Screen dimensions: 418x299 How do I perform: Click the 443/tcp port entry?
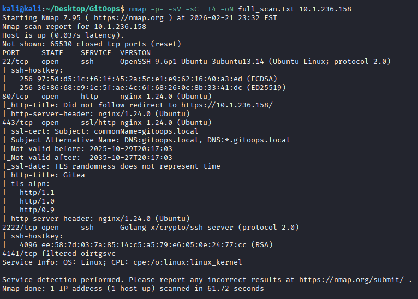15,123
